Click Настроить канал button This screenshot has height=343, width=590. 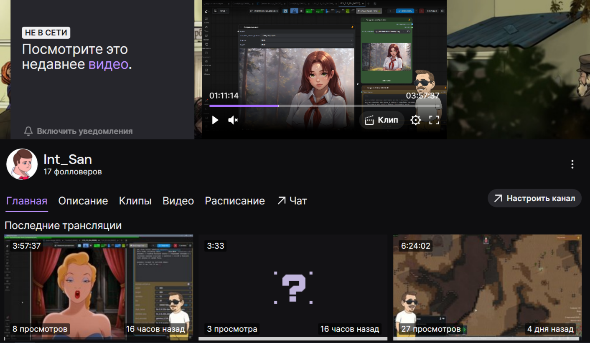click(x=534, y=199)
